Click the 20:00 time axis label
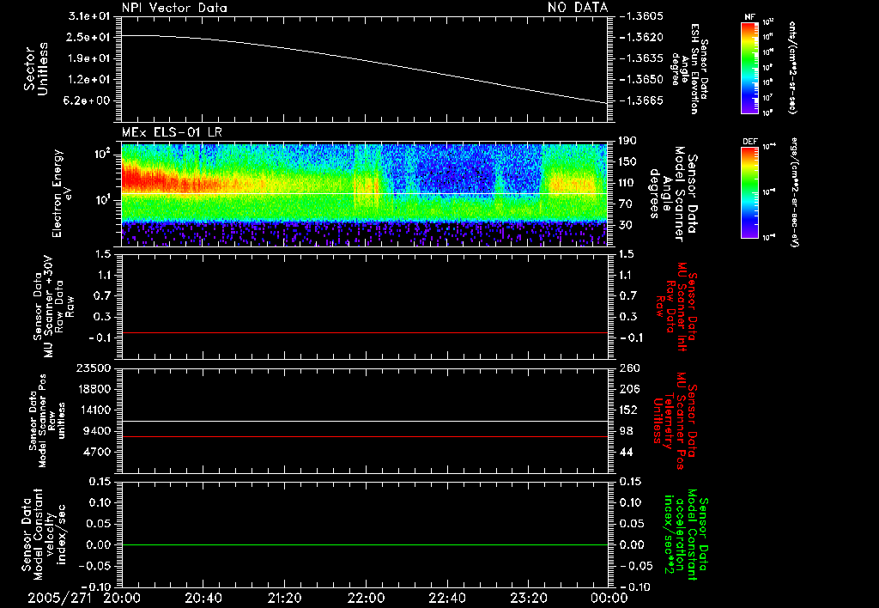The image size is (879, 608). click(x=122, y=598)
